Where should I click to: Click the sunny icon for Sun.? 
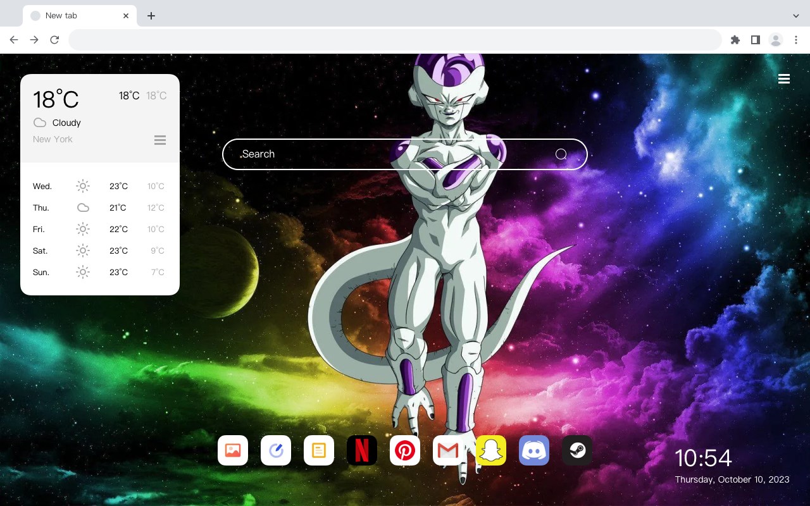(83, 272)
